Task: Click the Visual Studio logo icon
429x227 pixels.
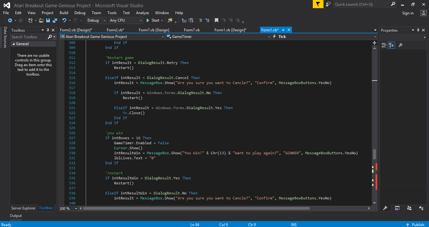Action: click(x=7, y=5)
